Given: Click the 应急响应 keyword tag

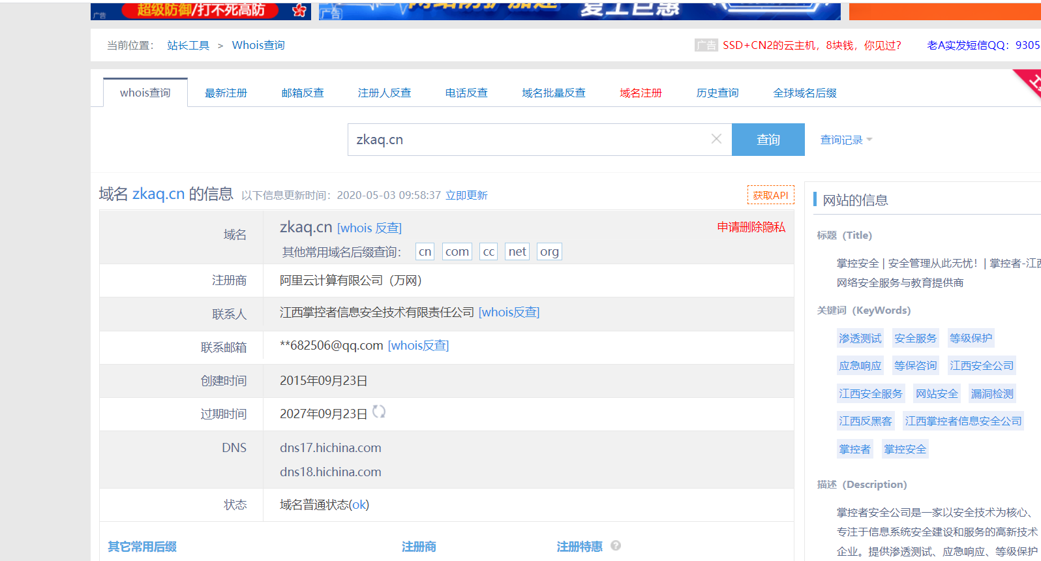Looking at the screenshot, I should pyautogui.click(x=860, y=365).
